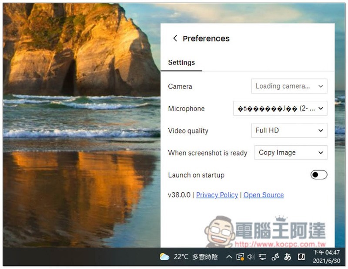Expand the Microphone dropdown

280,109
